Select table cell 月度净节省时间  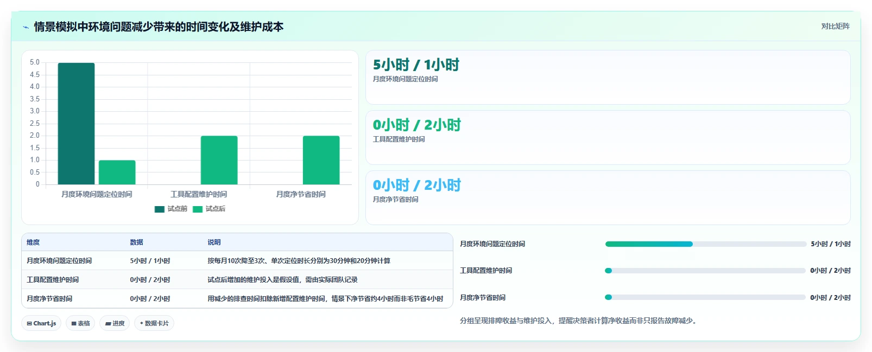(x=49, y=299)
